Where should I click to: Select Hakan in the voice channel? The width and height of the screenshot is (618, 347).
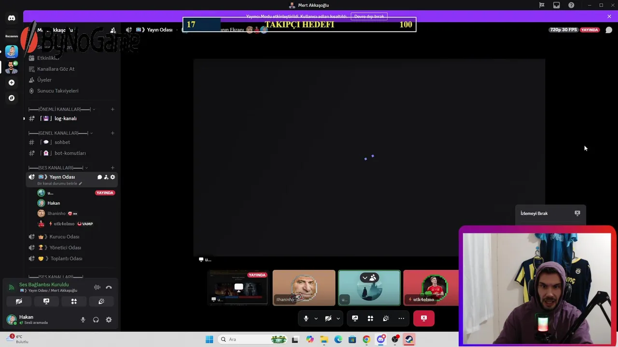tap(54, 203)
